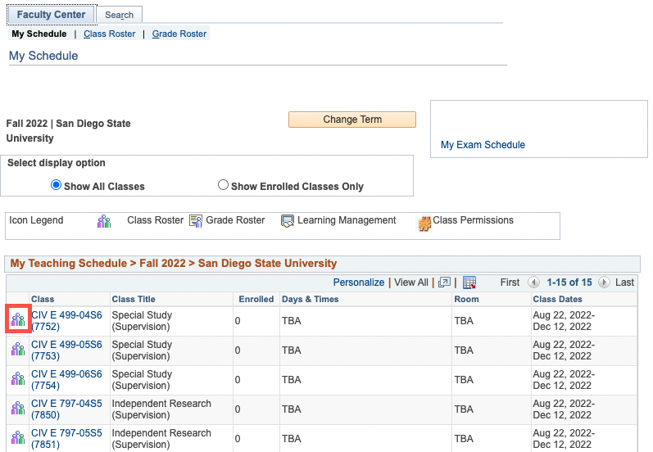
Task: Open table in new window icon
Action: coord(444,282)
